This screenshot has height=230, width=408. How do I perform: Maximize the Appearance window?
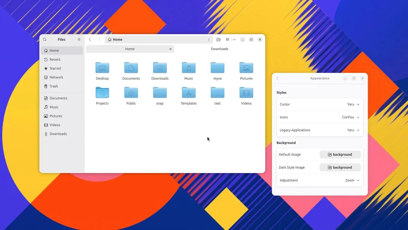click(x=354, y=78)
